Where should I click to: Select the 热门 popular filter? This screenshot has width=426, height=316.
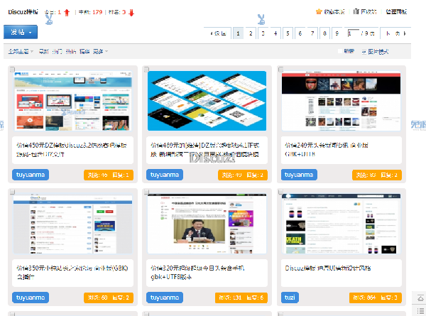(x=58, y=51)
